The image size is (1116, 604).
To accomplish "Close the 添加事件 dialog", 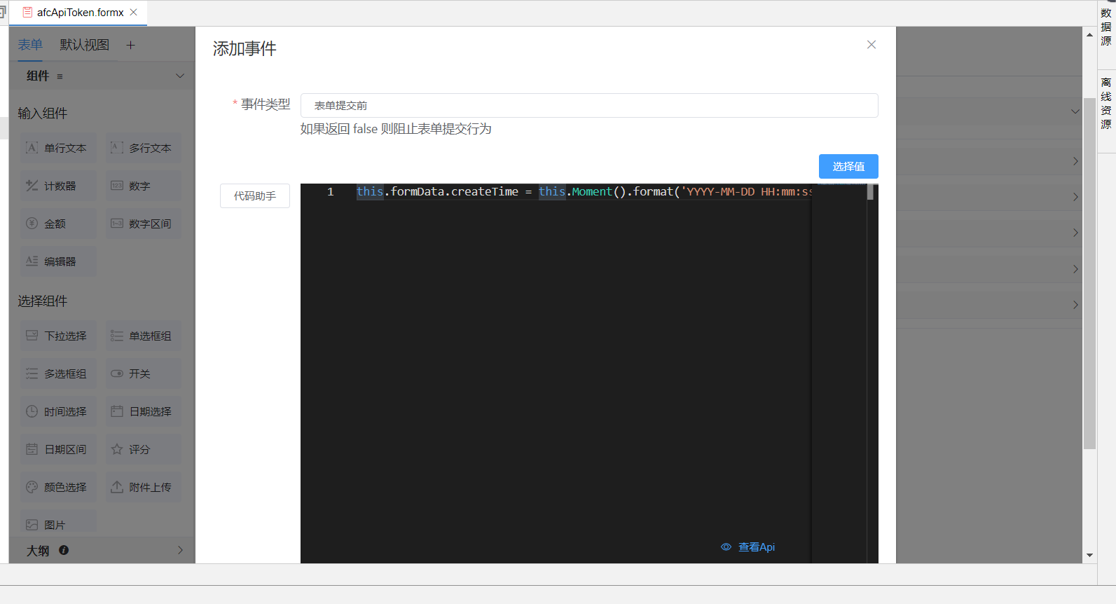I will pyautogui.click(x=871, y=45).
